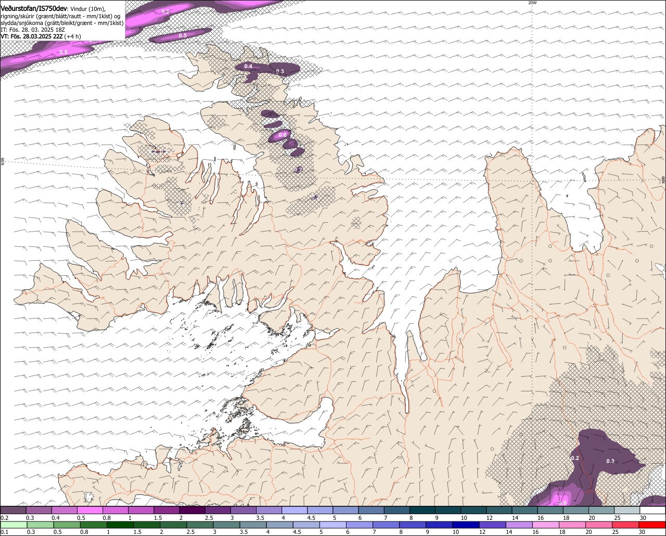Image resolution: width=666 pixels, height=536 pixels.
Task: Click the 'rigning/skúrir' legend description line
Action: pyautogui.click(x=61, y=16)
